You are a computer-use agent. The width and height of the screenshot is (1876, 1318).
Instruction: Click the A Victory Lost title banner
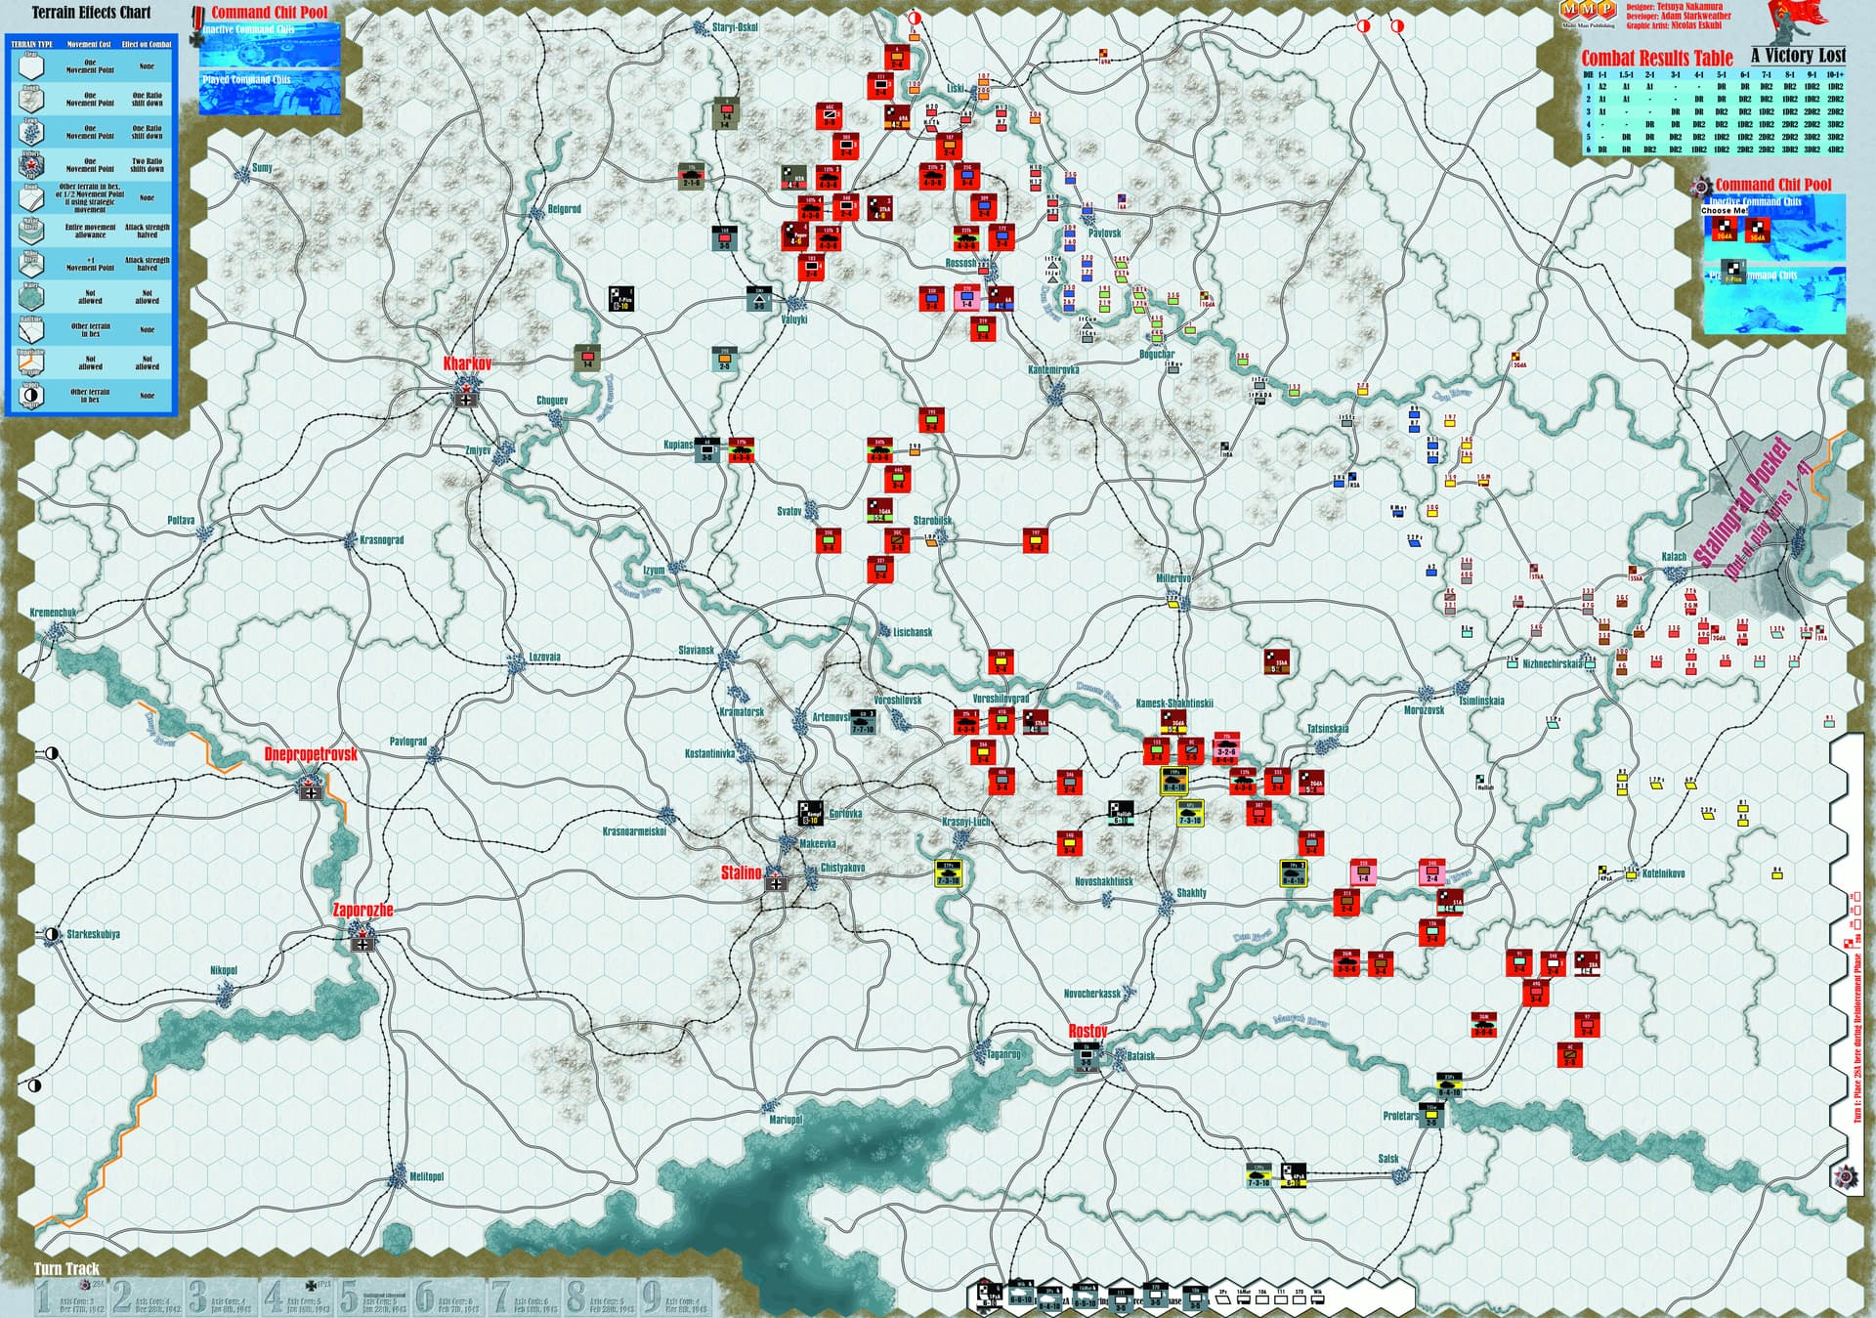point(1798,56)
